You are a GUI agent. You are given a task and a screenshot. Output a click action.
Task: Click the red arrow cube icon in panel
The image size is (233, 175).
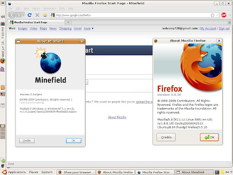coord(3,94)
